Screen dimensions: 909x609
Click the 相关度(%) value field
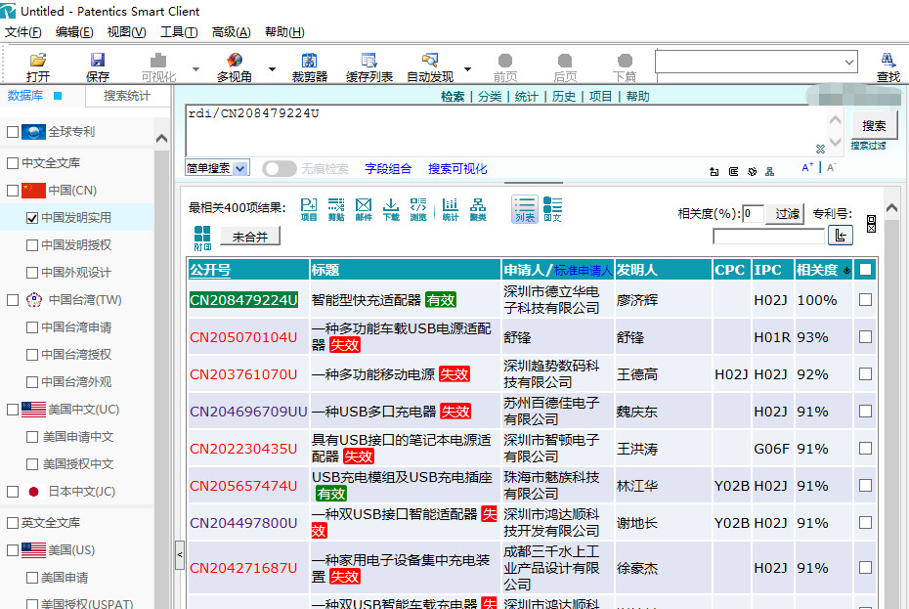pos(753,213)
